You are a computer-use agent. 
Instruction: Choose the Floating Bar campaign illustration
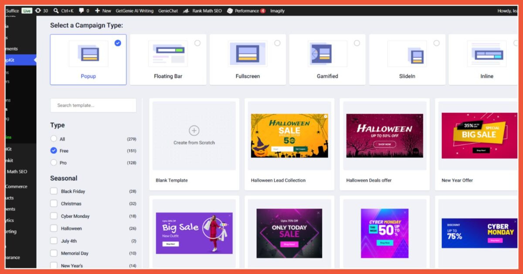(x=168, y=53)
